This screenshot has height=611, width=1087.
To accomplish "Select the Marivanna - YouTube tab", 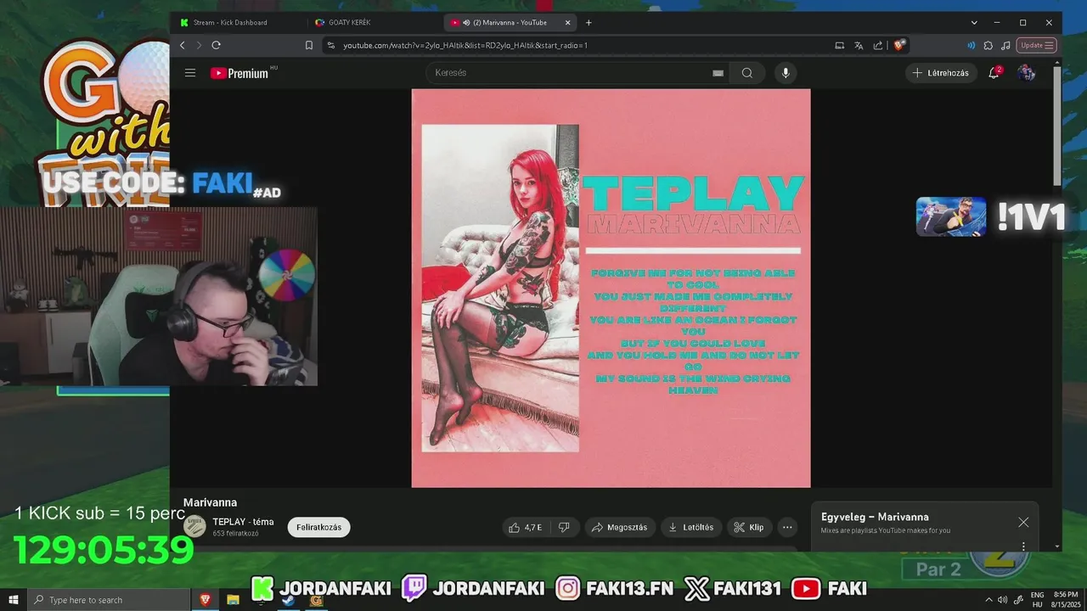I will click(511, 23).
